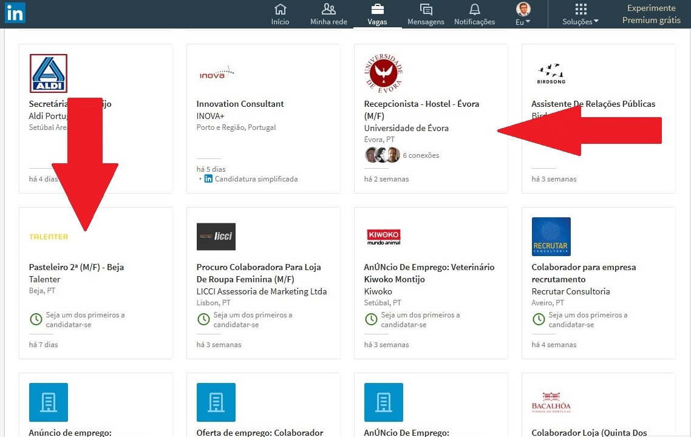Open Innovation Consultant job title
The image size is (691, 437).
click(x=240, y=104)
